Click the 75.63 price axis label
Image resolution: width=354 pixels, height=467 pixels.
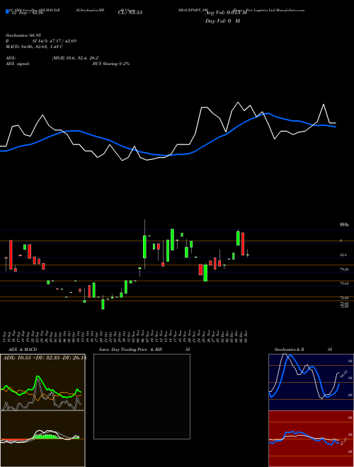[x=345, y=284]
